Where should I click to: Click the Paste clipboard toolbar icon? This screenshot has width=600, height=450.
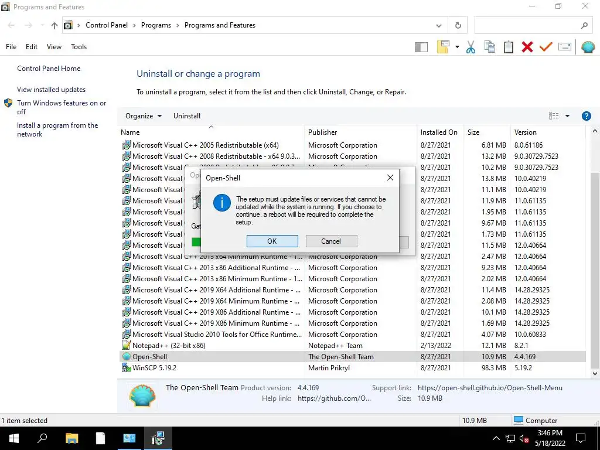[509, 47]
